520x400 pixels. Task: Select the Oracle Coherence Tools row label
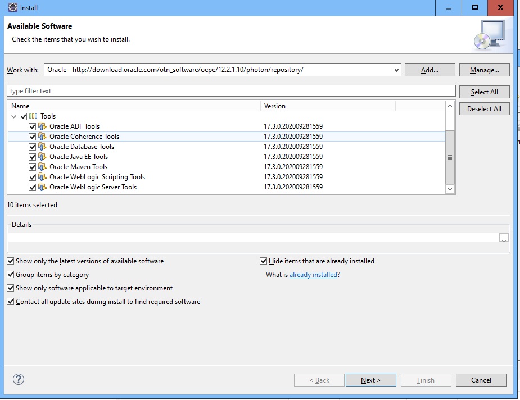point(84,136)
